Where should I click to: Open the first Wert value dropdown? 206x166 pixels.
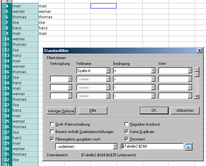pyautogui.click(x=190, y=70)
